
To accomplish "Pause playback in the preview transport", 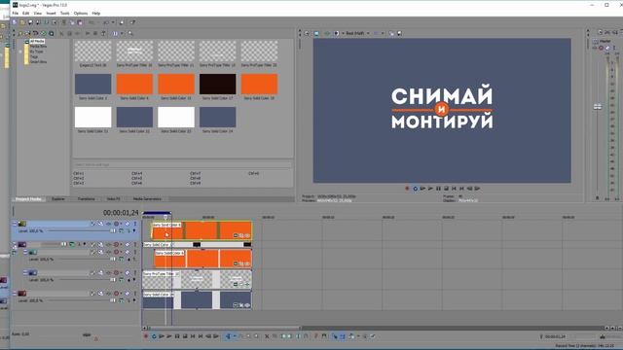I will pyautogui.click(x=438, y=189).
